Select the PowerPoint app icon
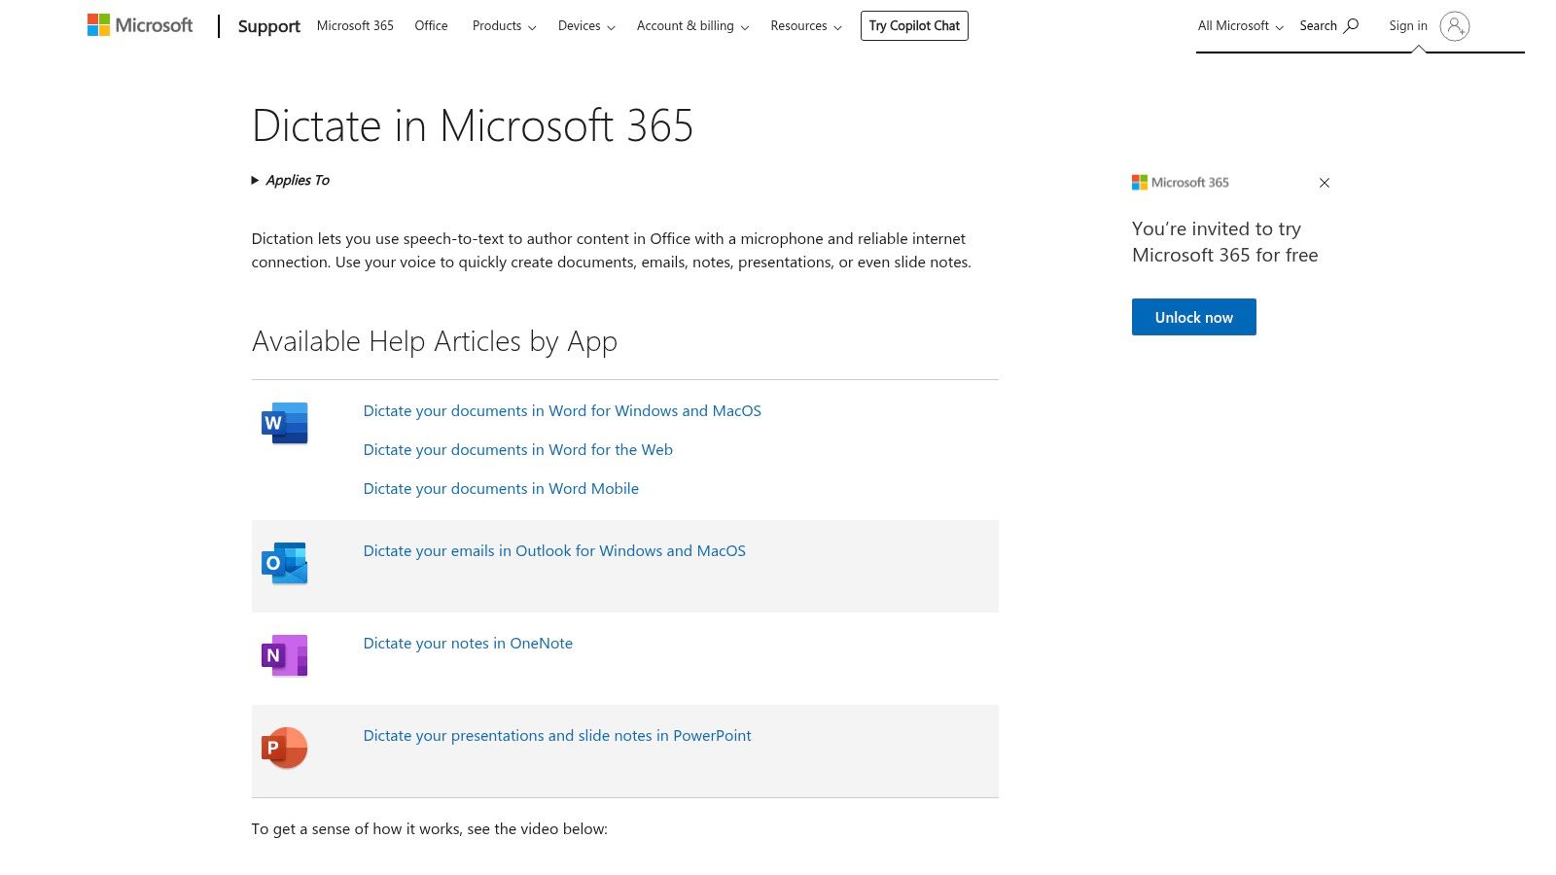1556x875 pixels. point(283,747)
